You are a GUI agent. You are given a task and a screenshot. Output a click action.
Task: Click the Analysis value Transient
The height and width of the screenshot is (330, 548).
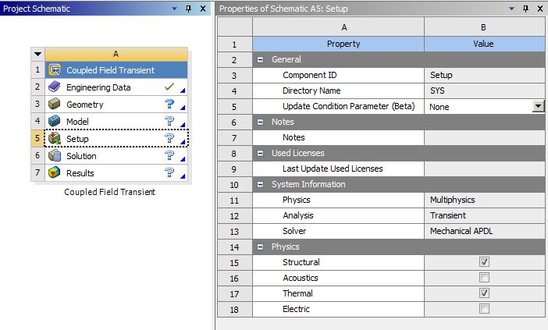(485, 215)
